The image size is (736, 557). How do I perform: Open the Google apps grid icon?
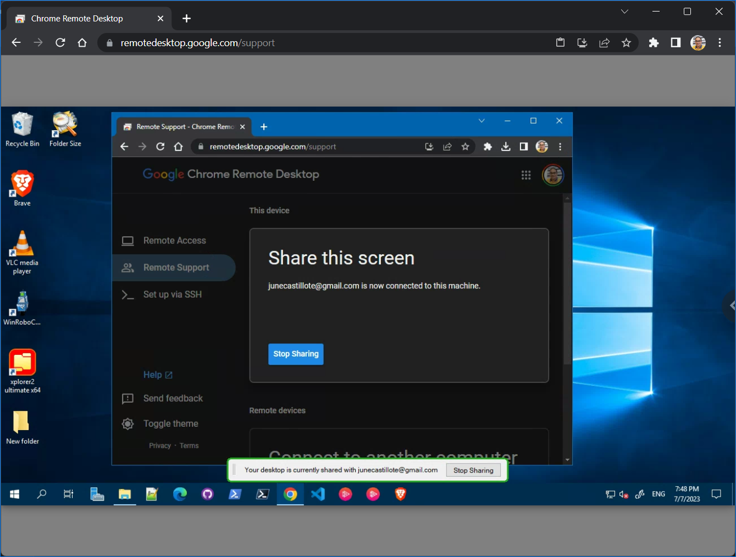(526, 175)
